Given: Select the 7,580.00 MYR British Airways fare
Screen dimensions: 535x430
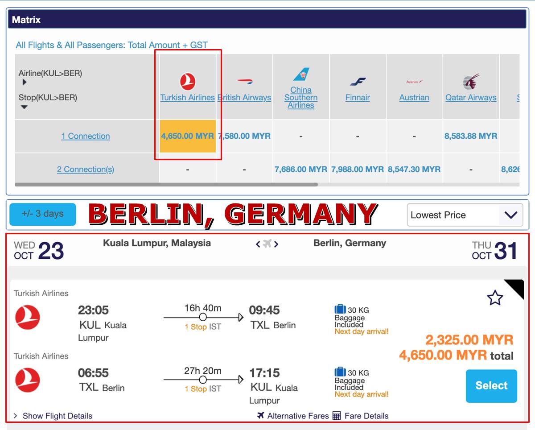Looking at the screenshot, I should [x=244, y=136].
